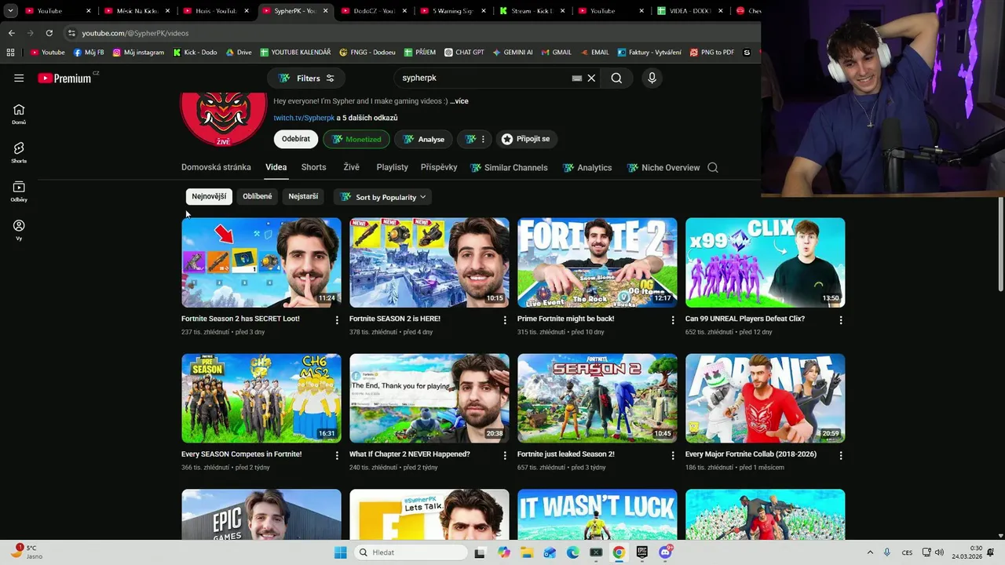Select the Nejstarší filter chip
The image size is (1005, 565).
tap(303, 197)
